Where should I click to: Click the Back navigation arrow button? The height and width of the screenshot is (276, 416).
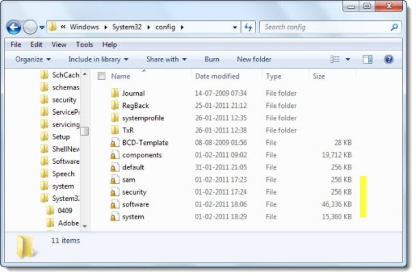[x=14, y=27]
